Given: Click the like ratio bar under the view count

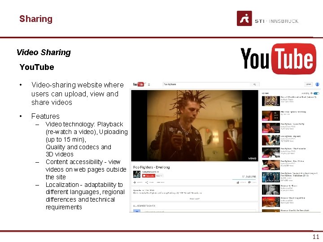Looking at the screenshot, I should coord(244,179).
